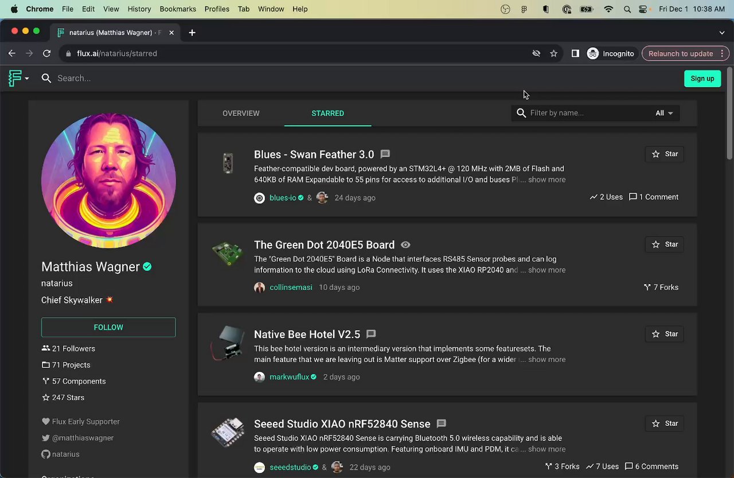
Task: Open Green Dot board thumbnail
Action: click(227, 253)
